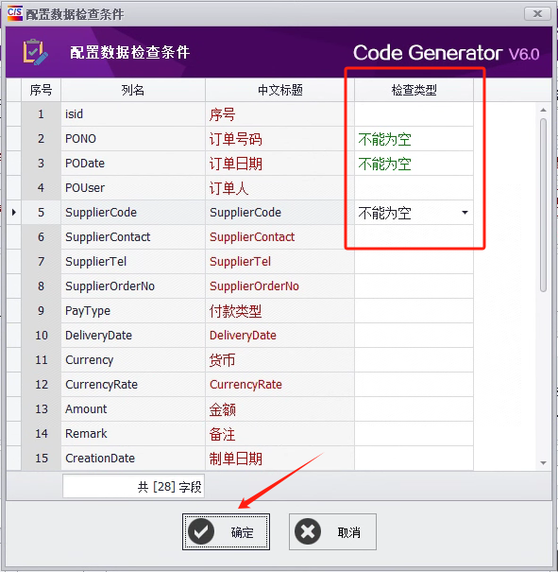Screen dimensions: 558x572
Task: Click the 确定 text label
Action: click(242, 532)
